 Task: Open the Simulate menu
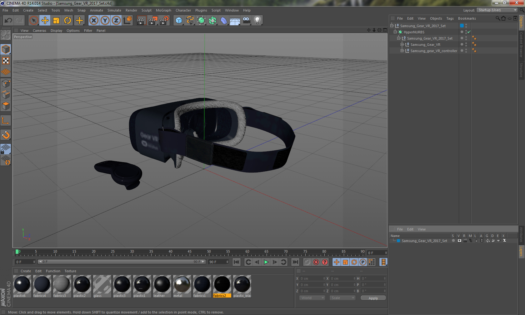[x=114, y=10]
